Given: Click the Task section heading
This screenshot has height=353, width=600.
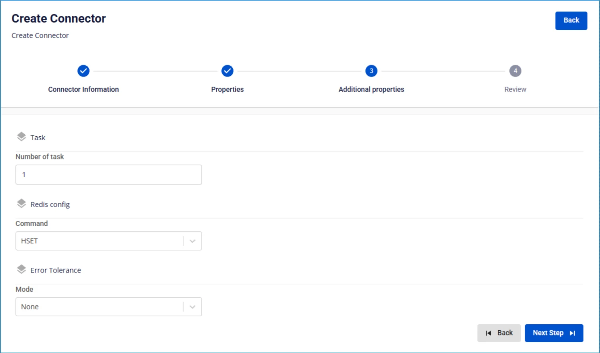Looking at the screenshot, I should click(x=38, y=137).
